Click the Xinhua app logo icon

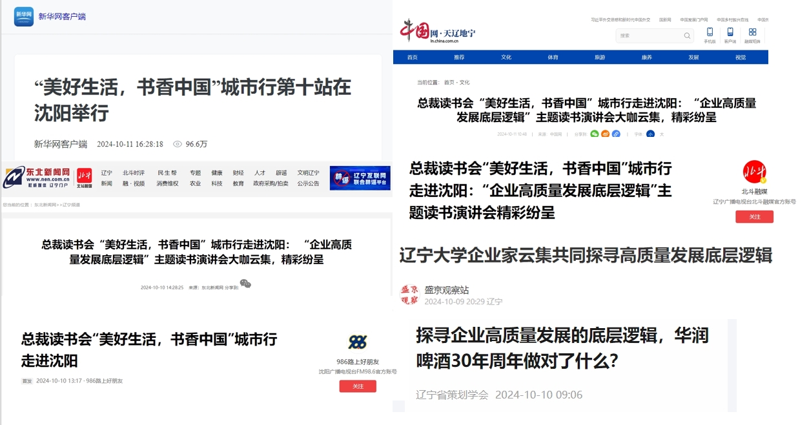[x=24, y=16]
